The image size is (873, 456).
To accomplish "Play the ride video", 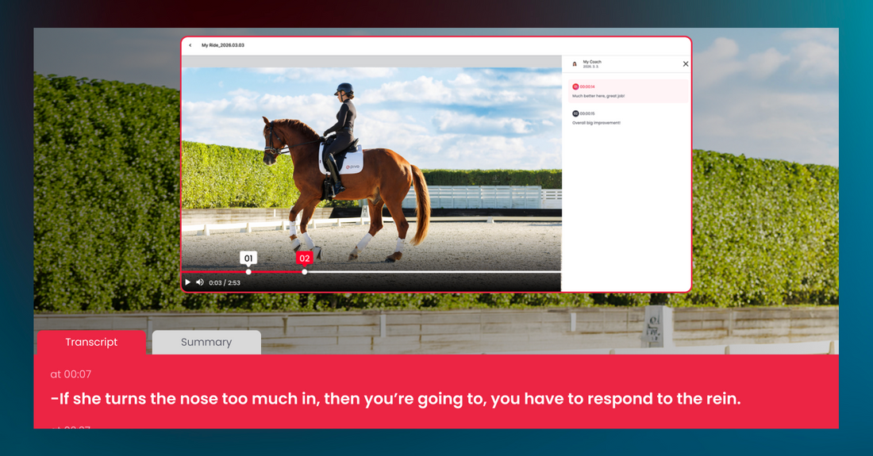I will tap(187, 282).
